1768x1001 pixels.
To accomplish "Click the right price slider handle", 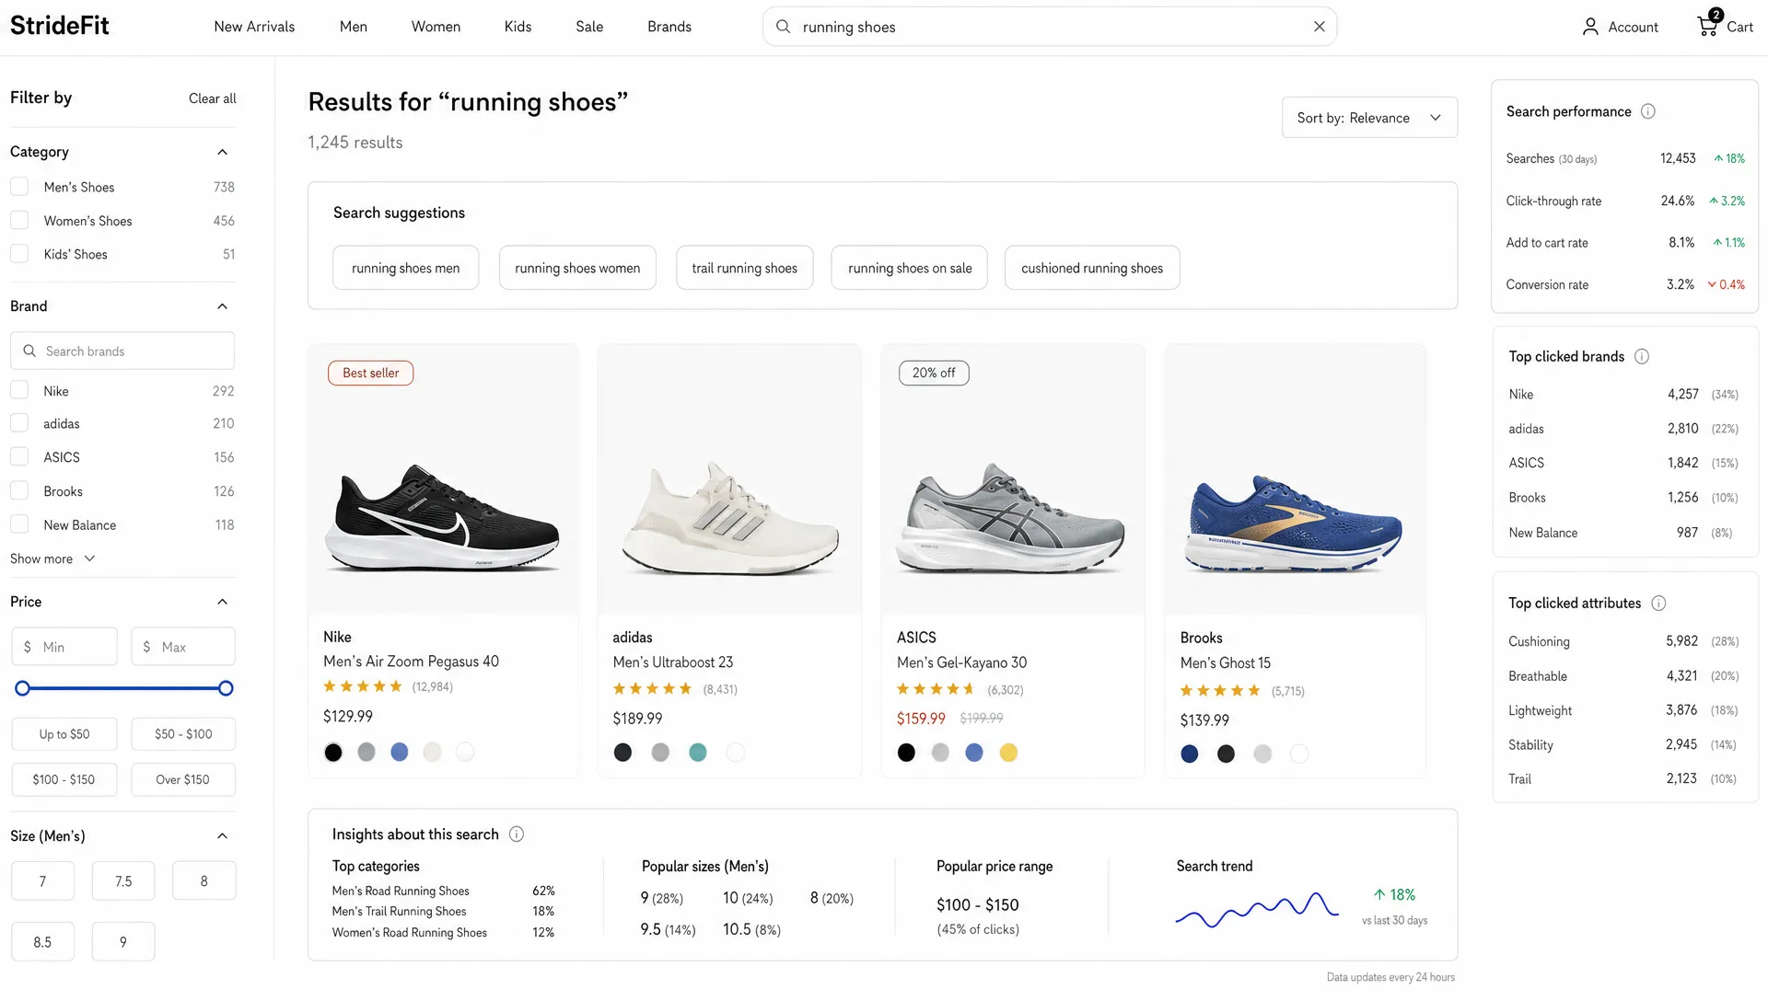I will (x=226, y=688).
